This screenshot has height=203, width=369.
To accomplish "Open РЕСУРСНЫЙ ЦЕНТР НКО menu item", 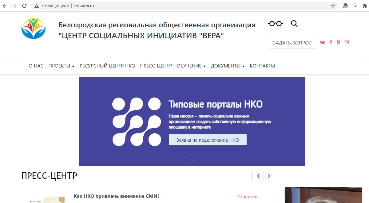I will tap(107, 66).
